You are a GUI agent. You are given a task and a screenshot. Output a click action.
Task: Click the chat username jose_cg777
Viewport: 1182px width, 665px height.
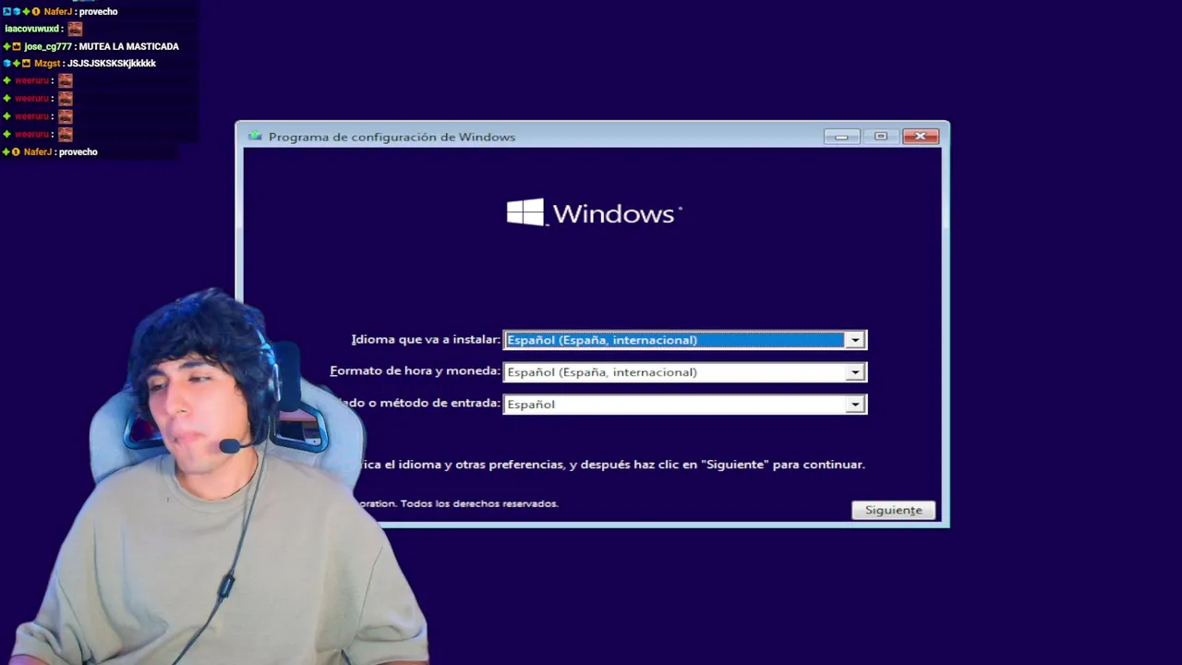coord(48,46)
